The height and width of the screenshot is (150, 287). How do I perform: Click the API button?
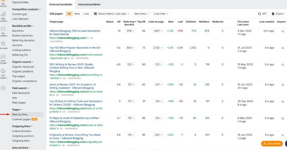tap(262, 14)
